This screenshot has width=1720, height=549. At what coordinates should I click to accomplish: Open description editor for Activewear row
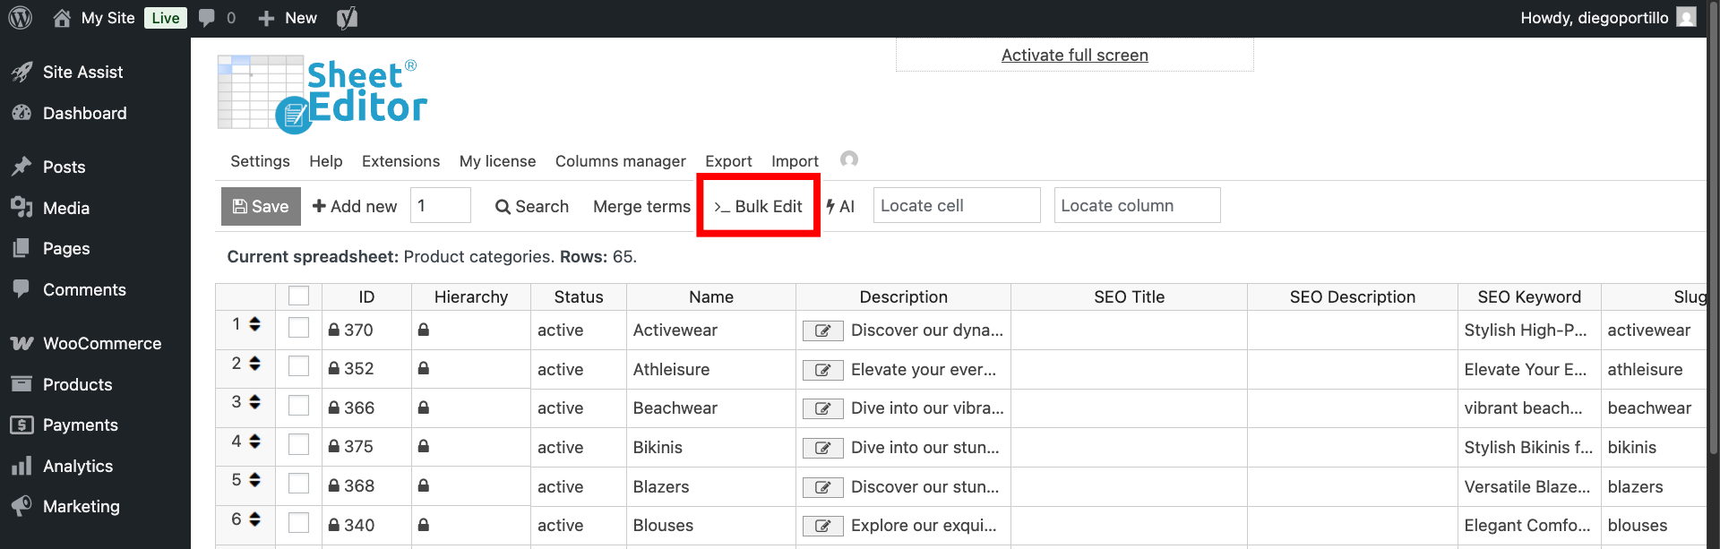coord(821,331)
